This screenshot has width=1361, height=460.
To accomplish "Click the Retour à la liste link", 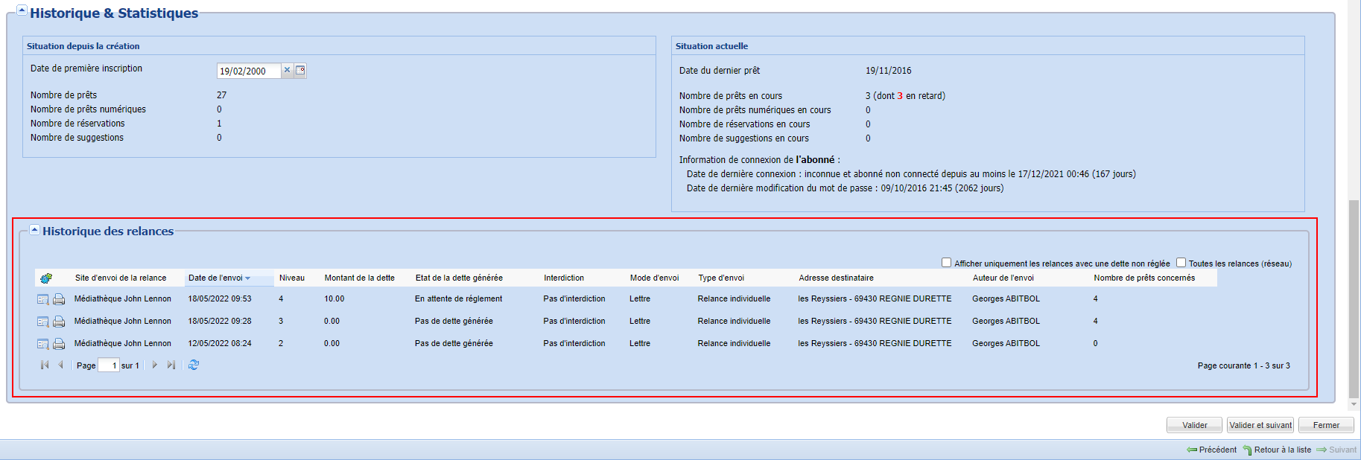I will point(1281,450).
